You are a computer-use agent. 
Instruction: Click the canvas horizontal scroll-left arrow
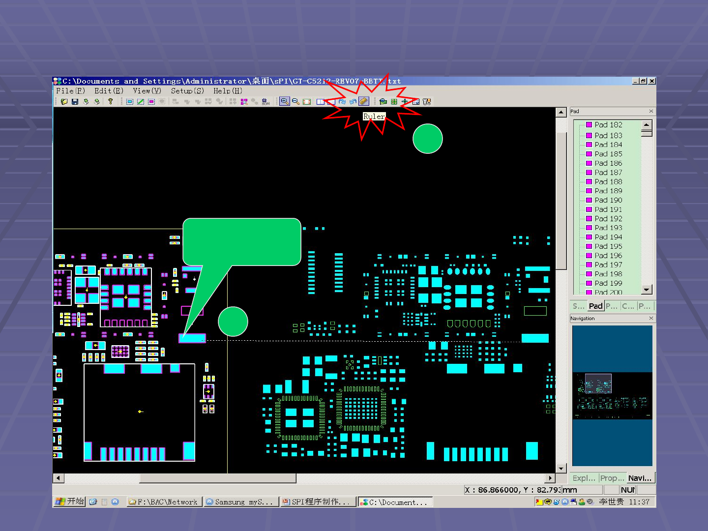click(x=59, y=478)
